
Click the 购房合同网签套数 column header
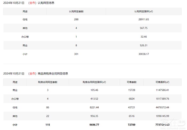click(x=48, y=82)
